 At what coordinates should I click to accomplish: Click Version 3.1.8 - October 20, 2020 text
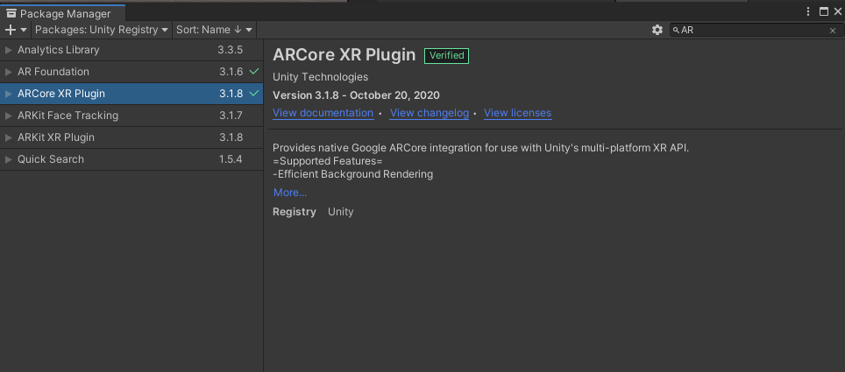tap(356, 95)
